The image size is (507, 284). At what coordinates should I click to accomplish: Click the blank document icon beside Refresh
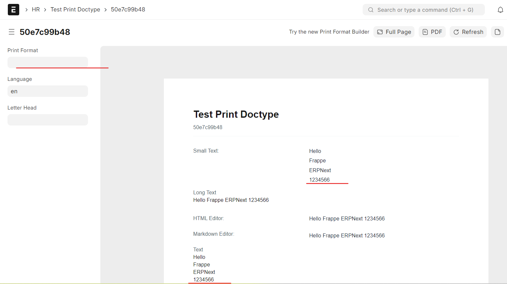click(x=497, y=32)
